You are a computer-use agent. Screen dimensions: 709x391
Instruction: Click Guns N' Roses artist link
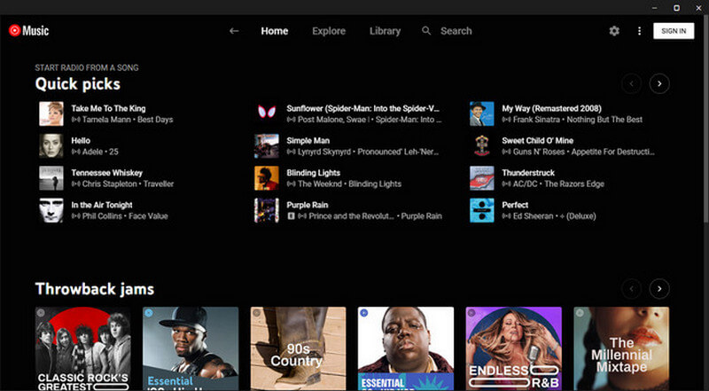(539, 152)
